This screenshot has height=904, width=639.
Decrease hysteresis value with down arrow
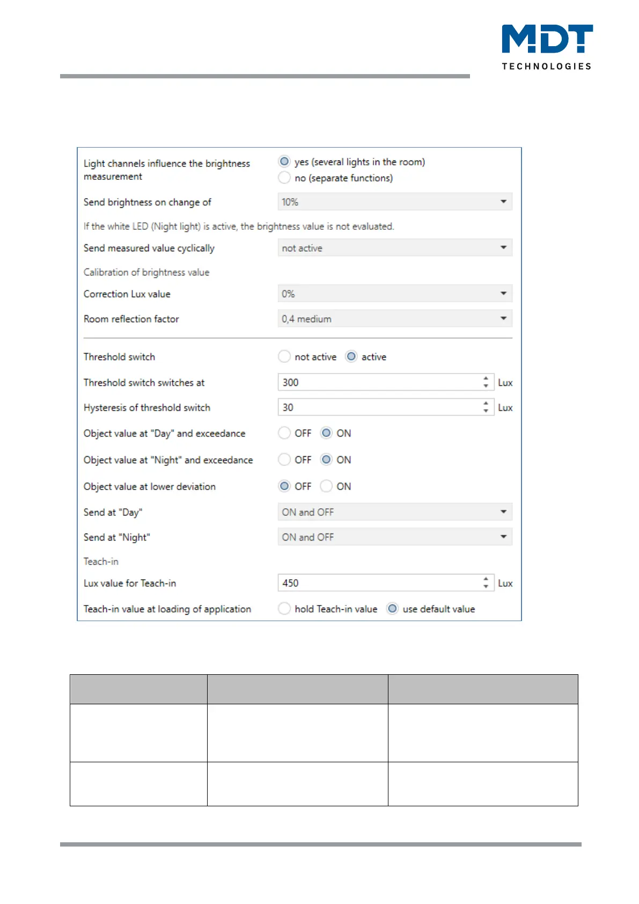coord(486,411)
